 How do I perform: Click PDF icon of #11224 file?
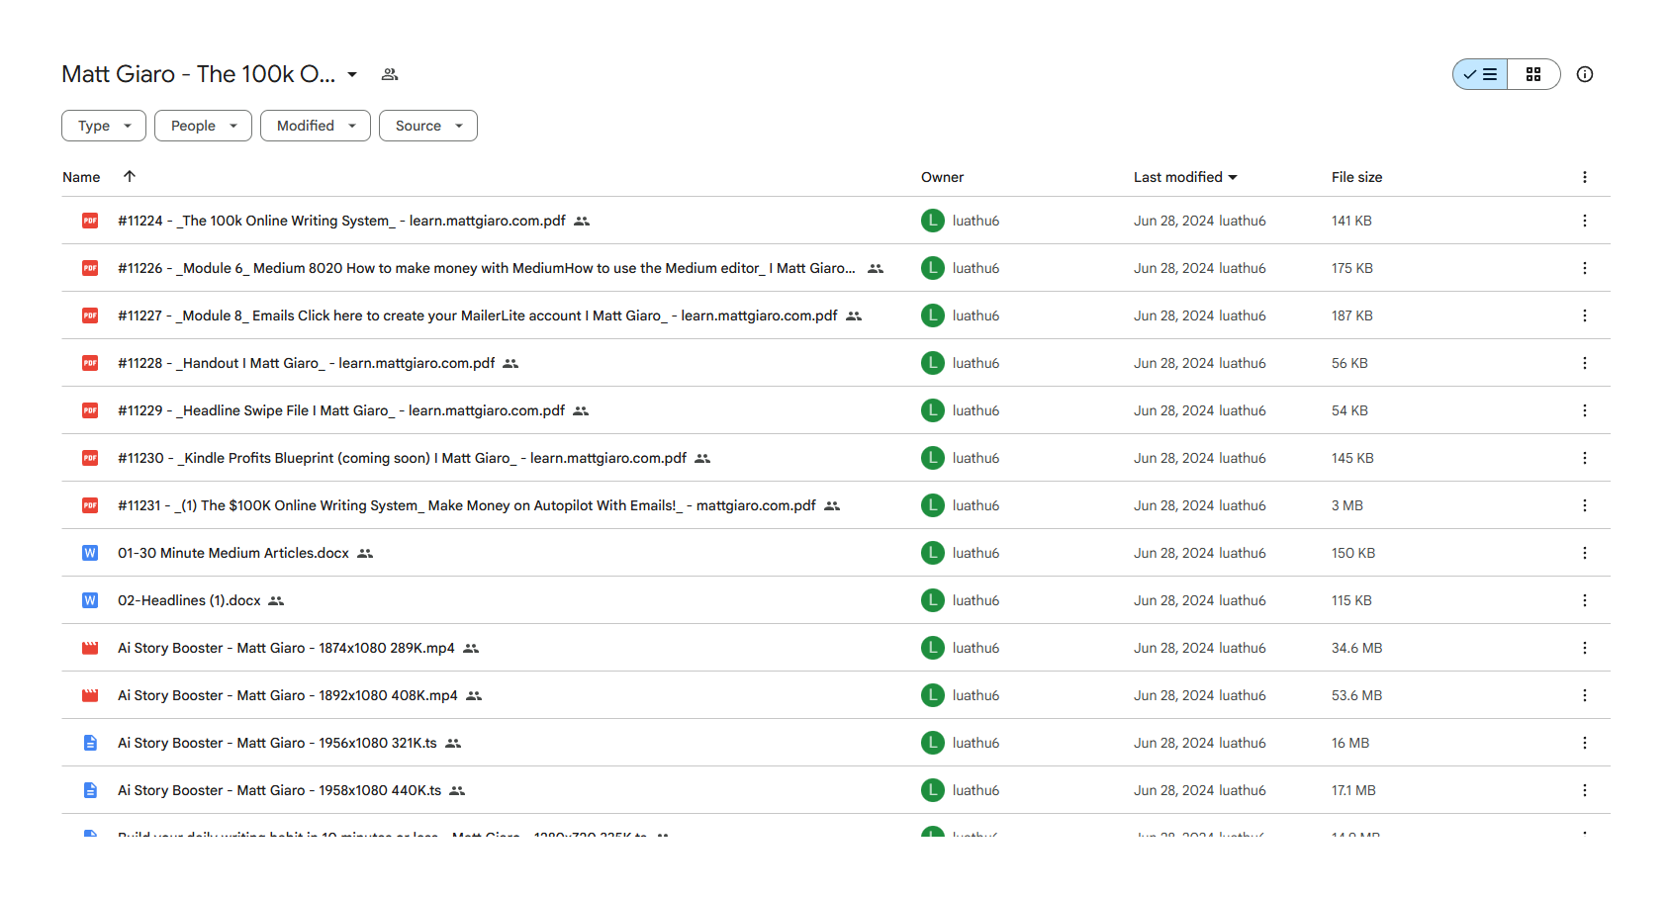coord(90,221)
